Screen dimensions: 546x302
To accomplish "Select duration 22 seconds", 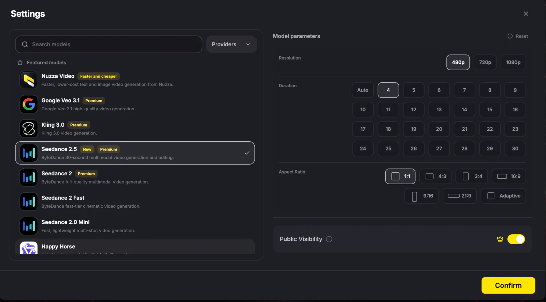I will pos(490,129).
